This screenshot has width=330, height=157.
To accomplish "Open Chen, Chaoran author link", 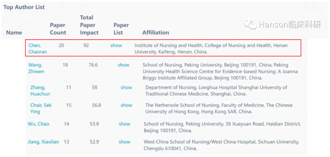I will pyautogui.click(x=38, y=48).
